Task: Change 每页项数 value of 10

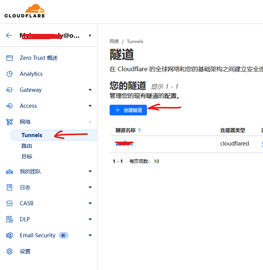Action: pos(156,161)
